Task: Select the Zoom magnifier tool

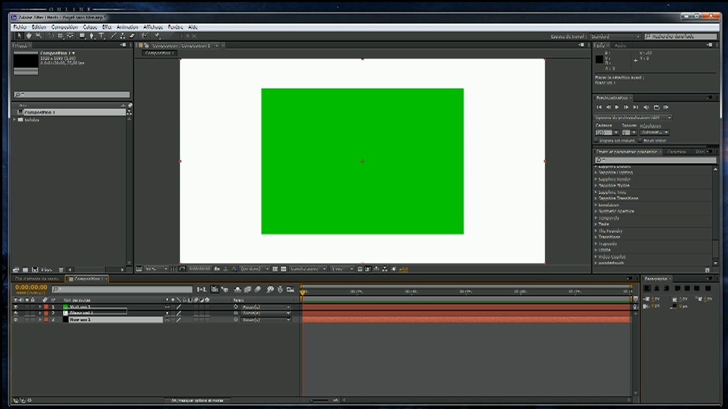Action: click(x=38, y=36)
